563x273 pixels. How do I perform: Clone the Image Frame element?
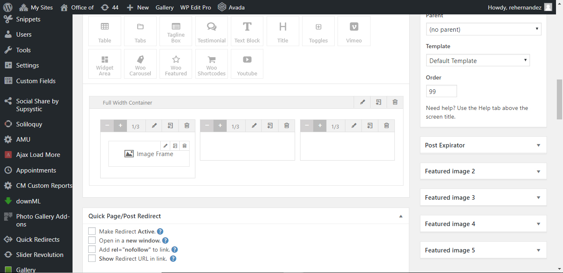pos(175,146)
